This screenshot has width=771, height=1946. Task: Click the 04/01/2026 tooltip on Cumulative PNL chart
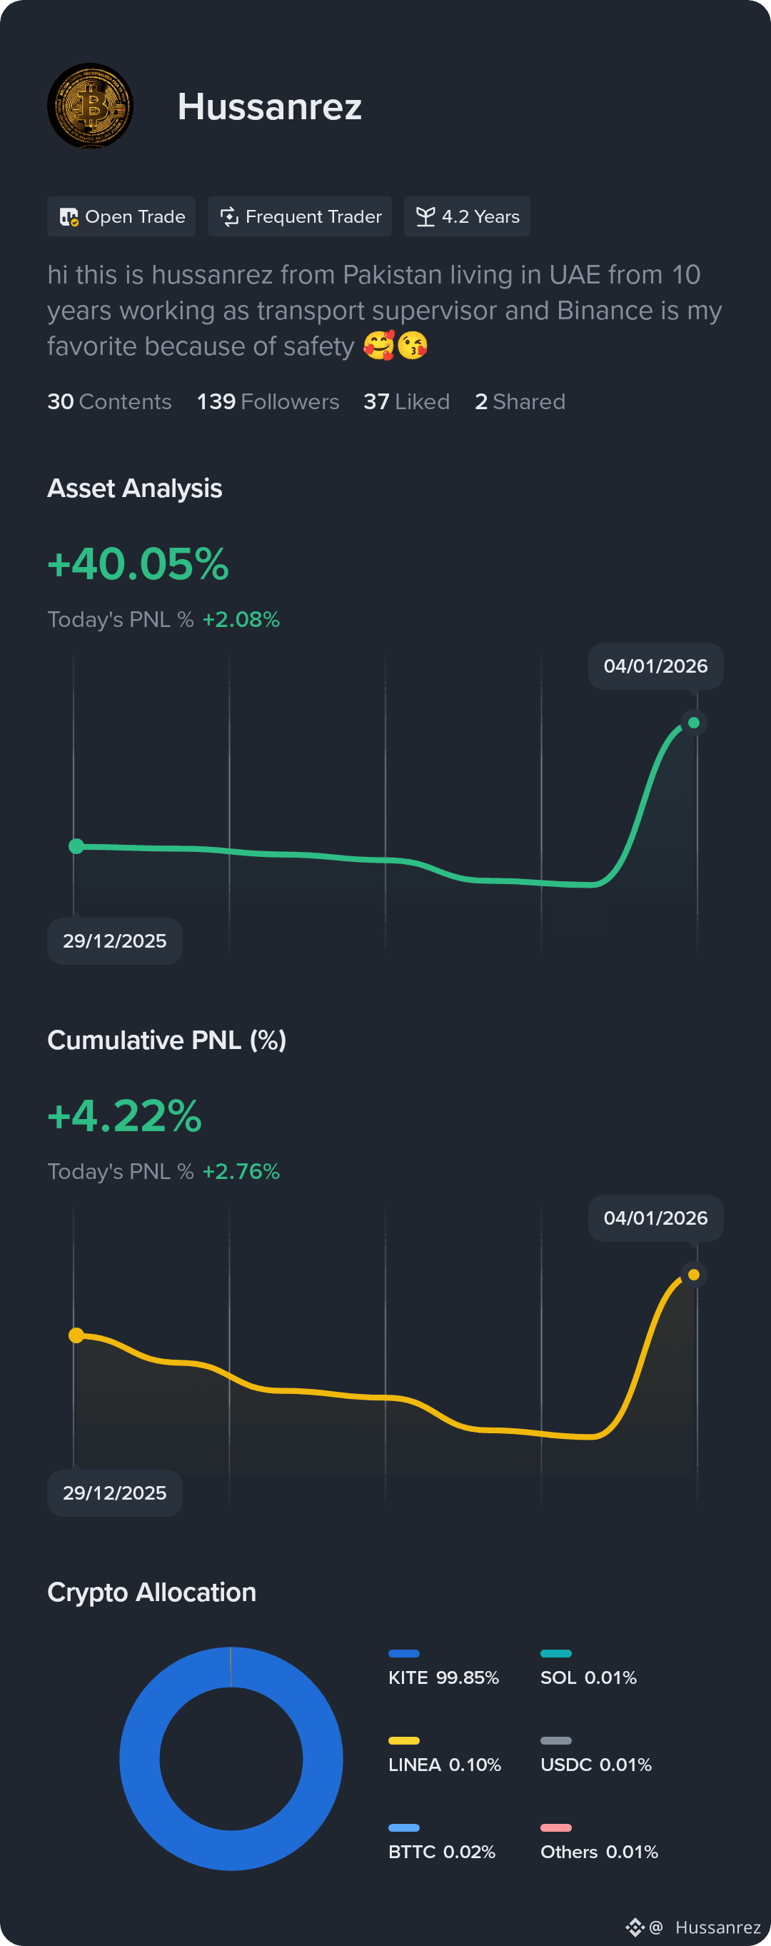click(655, 1218)
